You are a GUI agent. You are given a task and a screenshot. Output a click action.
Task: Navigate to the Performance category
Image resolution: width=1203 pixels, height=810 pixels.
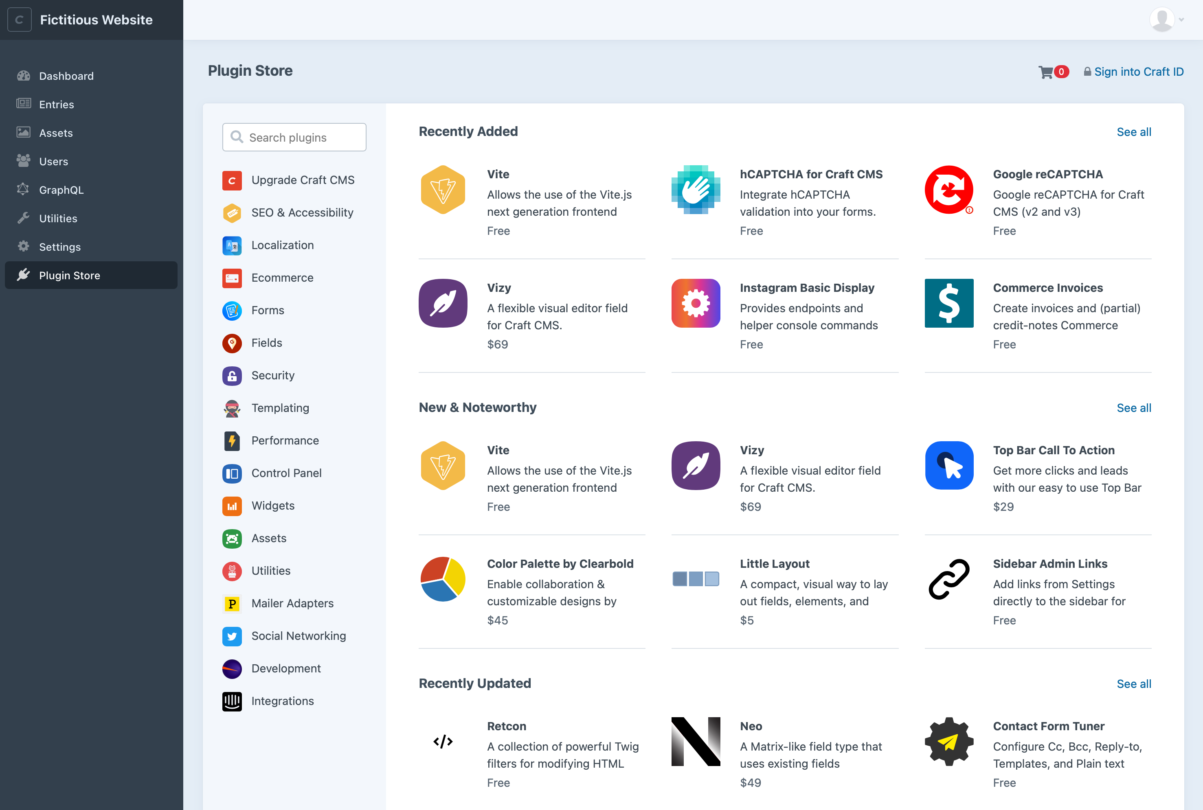285,440
